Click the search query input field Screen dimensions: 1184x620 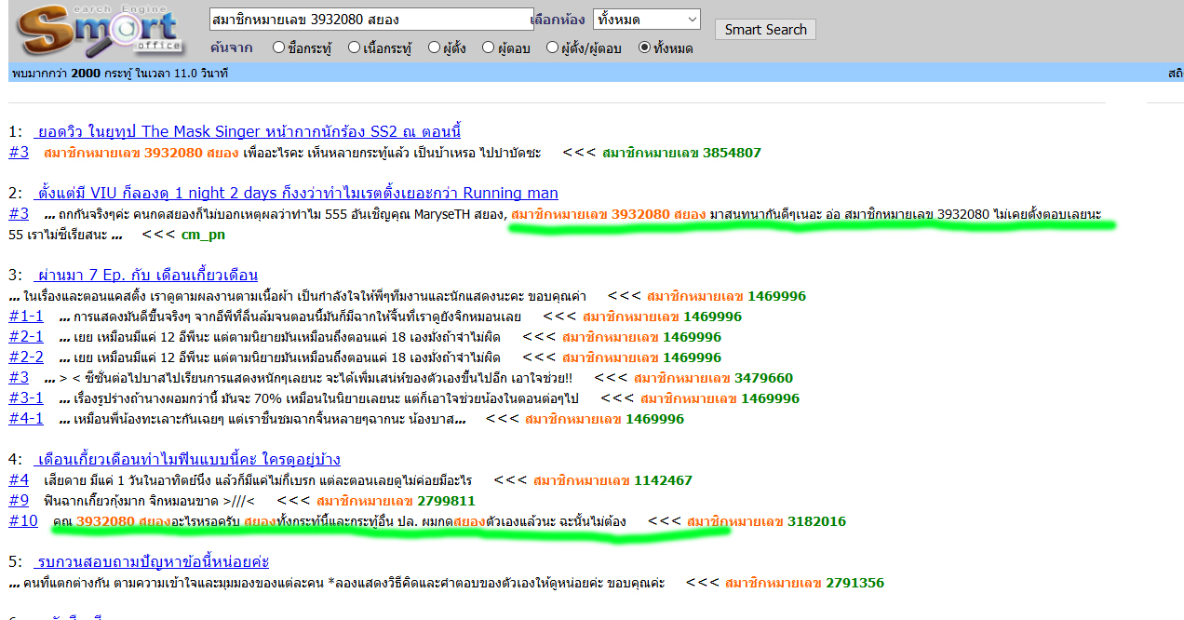(x=372, y=19)
